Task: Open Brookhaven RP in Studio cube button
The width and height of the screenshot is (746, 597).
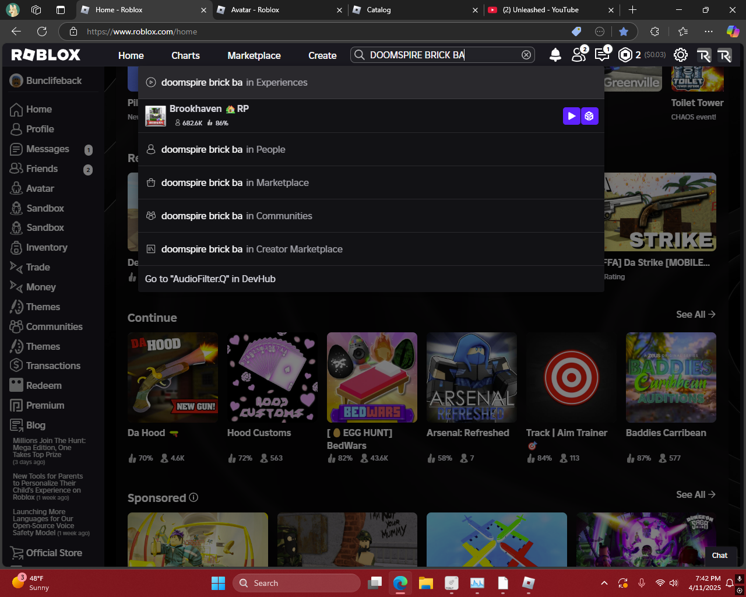Action: tap(590, 116)
